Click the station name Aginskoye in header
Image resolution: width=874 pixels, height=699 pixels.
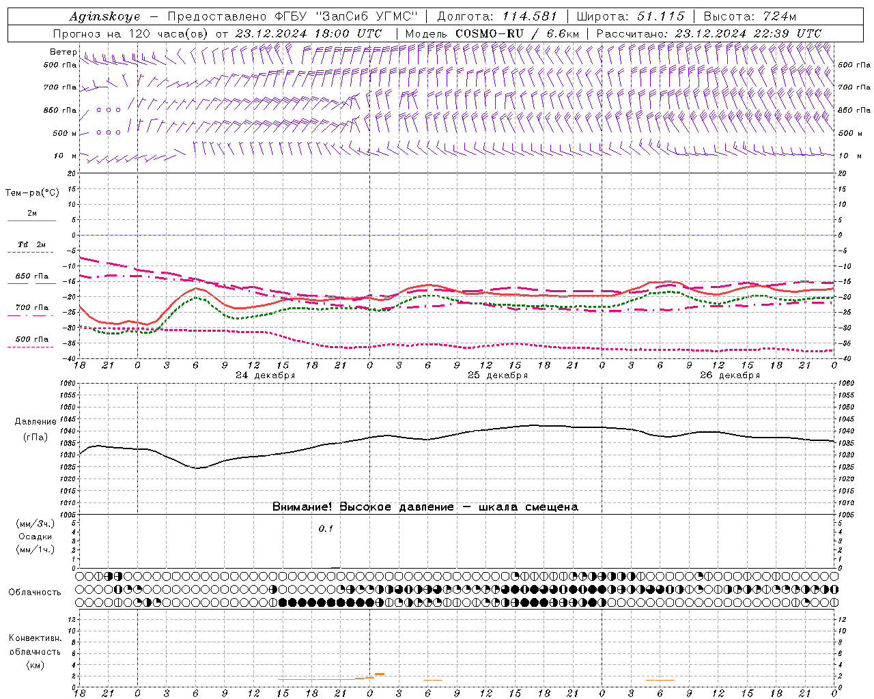tap(105, 16)
